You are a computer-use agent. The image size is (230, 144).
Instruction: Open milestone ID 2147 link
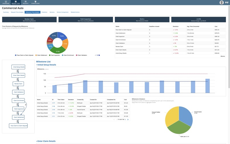coord(53,103)
